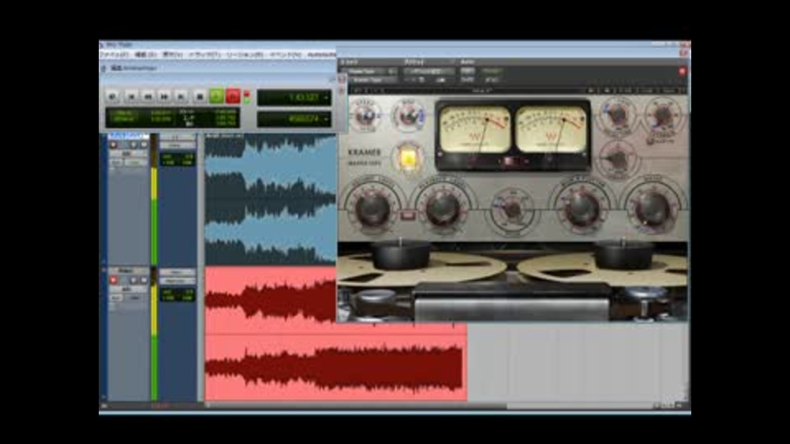Open the first insert slot on bottom track
Image resolution: width=790 pixels, height=444 pixels.
pyautogui.click(x=178, y=272)
